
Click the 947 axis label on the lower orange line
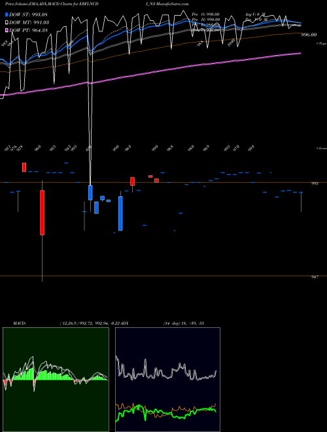pyautogui.click(x=315, y=277)
